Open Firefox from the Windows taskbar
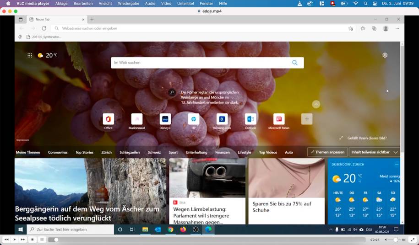 tap(183, 229)
